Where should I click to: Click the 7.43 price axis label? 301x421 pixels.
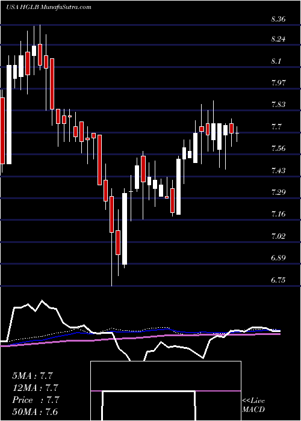pos(278,170)
